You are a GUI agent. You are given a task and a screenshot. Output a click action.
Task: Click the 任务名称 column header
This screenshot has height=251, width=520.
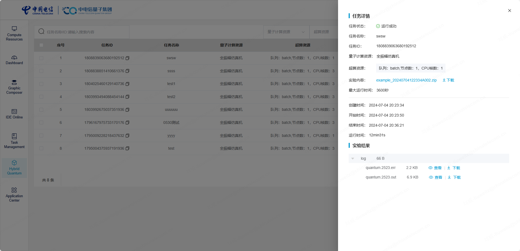pyautogui.click(x=171, y=45)
